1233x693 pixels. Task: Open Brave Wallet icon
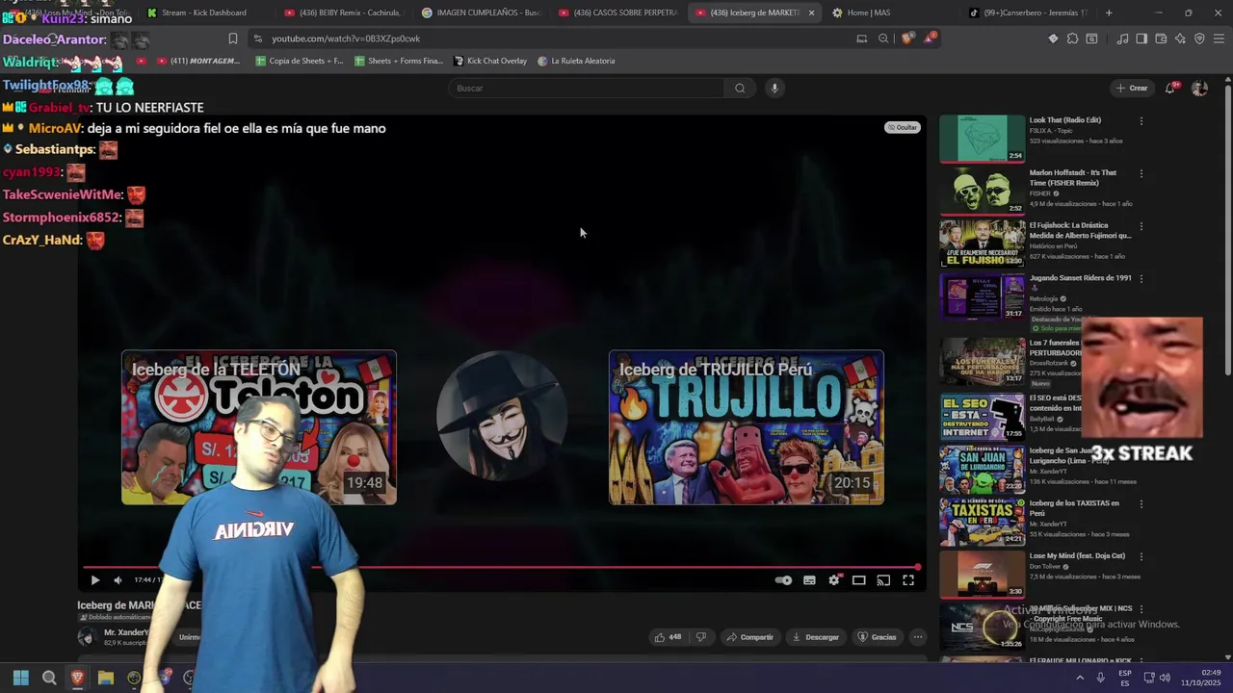[x=1161, y=38]
